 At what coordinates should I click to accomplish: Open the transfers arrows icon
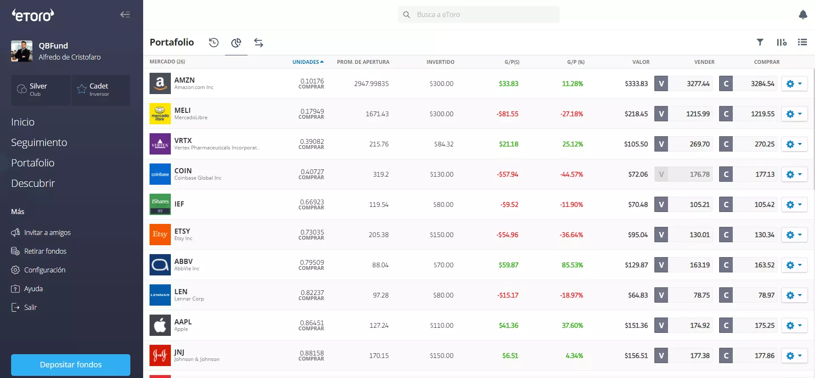click(x=259, y=42)
